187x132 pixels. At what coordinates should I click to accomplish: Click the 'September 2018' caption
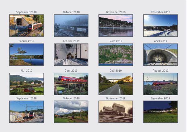click(26, 12)
